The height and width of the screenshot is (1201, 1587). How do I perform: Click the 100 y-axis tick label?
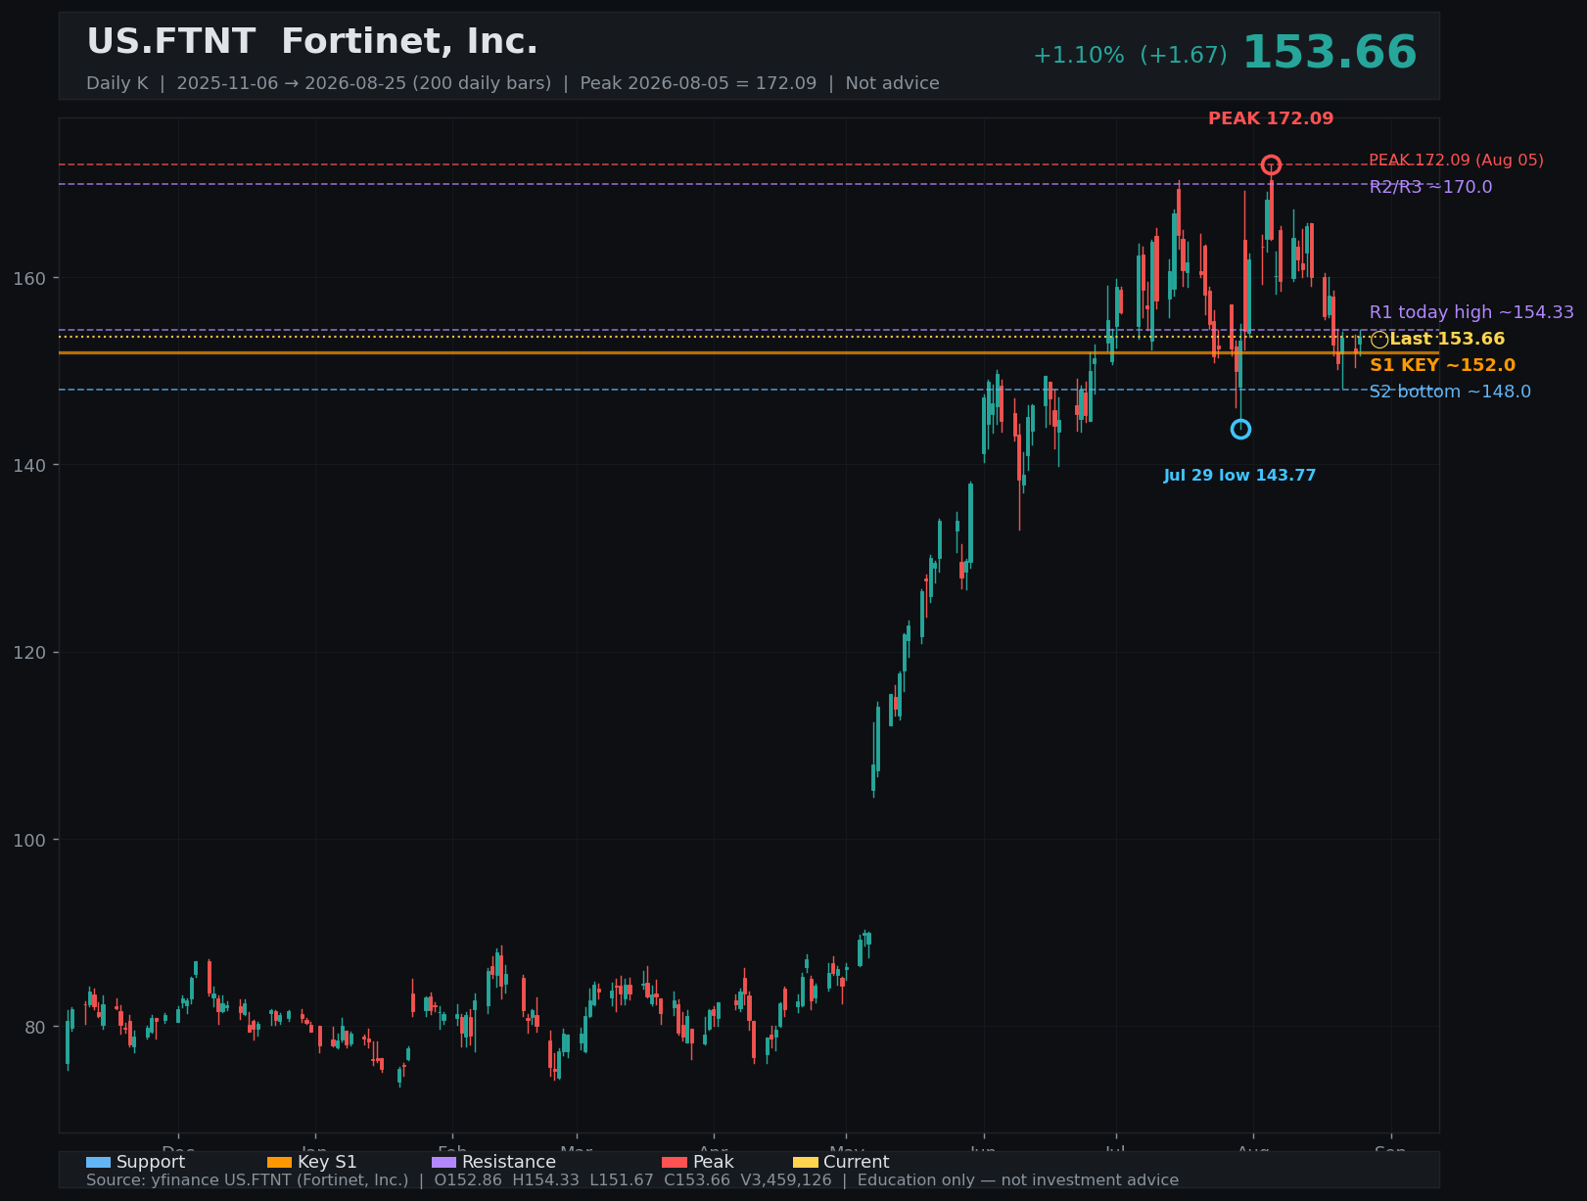(29, 840)
